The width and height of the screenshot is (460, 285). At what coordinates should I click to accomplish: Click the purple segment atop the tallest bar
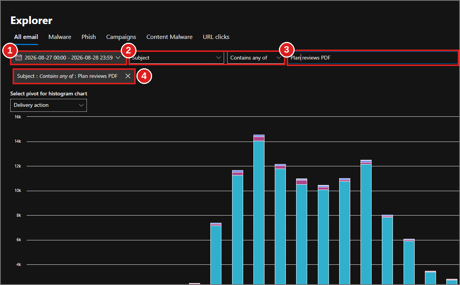(259, 139)
